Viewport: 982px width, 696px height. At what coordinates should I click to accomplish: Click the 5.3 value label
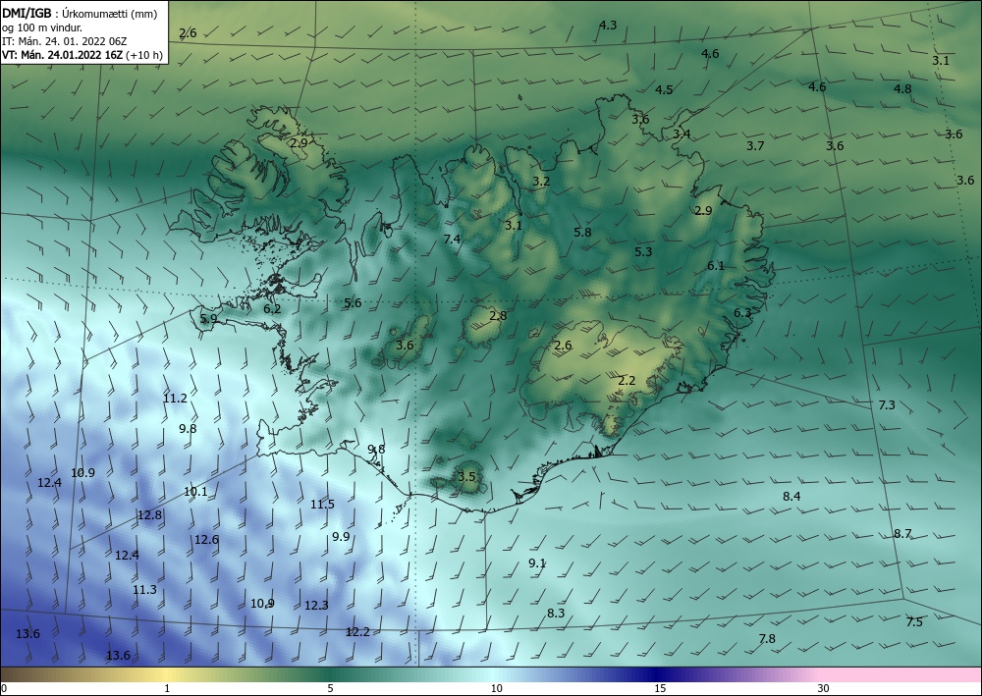pyautogui.click(x=643, y=251)
